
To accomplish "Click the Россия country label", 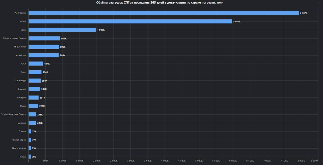I will click(22, 131).
